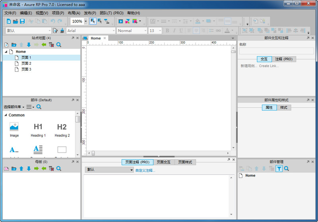This screenshot has width=318, height=222.
Task: Save the project with the floppy disk icon
Action: (x=22, y=21)
